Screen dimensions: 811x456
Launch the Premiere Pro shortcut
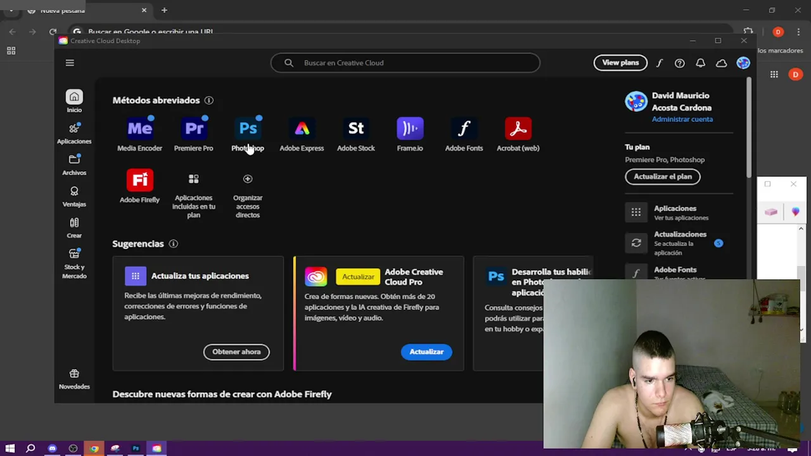(x=194, y=134)
